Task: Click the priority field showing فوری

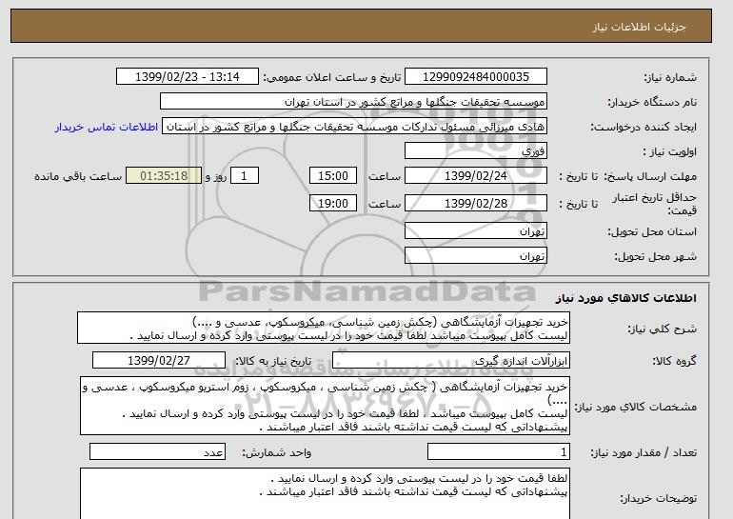Action: (x=476, y=151)
